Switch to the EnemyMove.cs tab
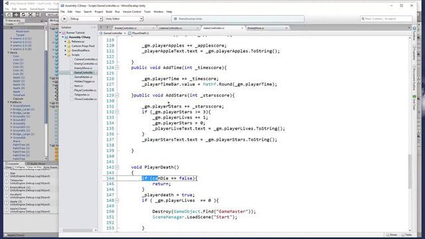This screenshot has width=425, height=239. [x=256, y=28]
